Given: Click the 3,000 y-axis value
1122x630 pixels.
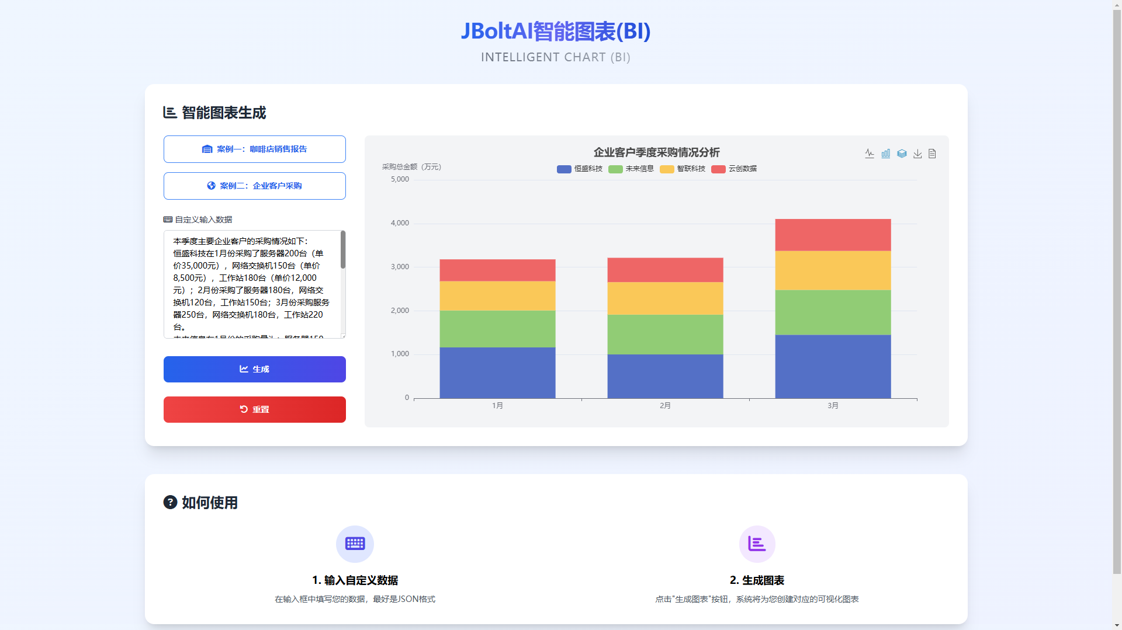Looking at the screenshot, I should (x=400, y=267).
